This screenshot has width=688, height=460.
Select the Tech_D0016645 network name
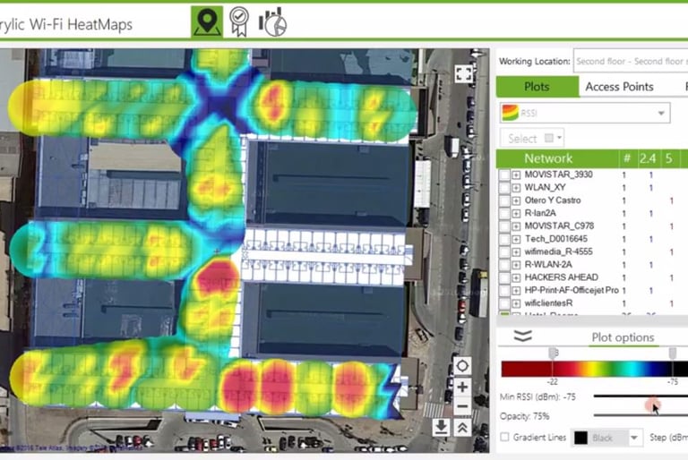[556, 239]
